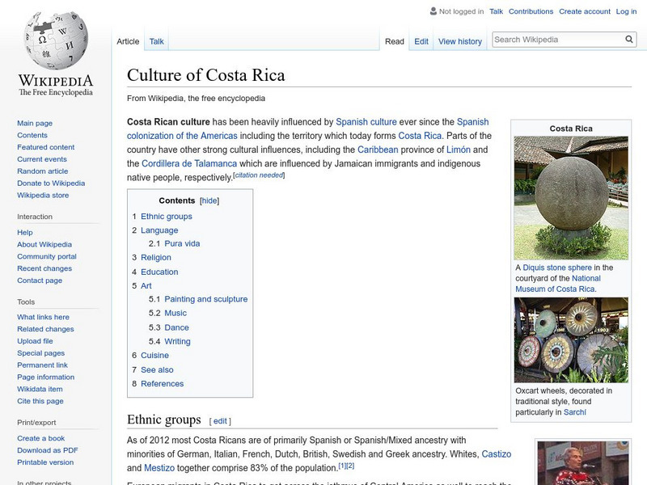
Task: Click Donate to Wikipedia
Action: [x=51, y=183]
